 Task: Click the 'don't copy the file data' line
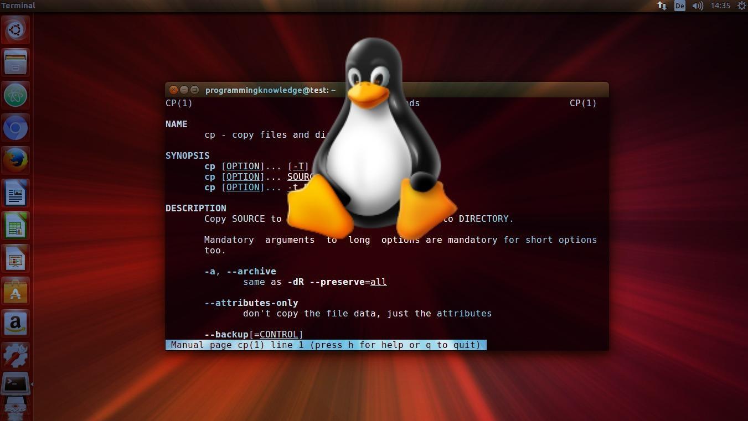click(x=367, y=313)
